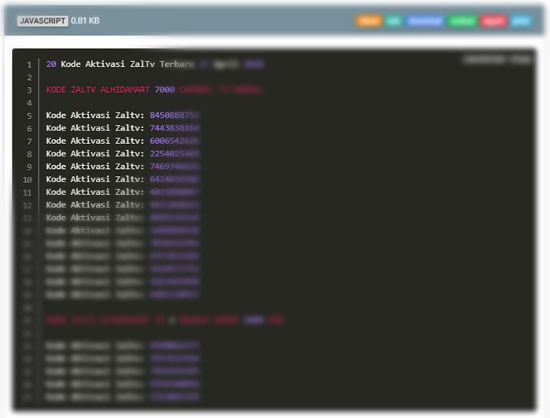Click the red button in the header
This screenshot has height=418, width=550.
point(493,21)
